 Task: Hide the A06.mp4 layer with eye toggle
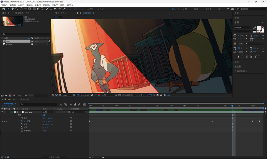click(x=2, y=112)
